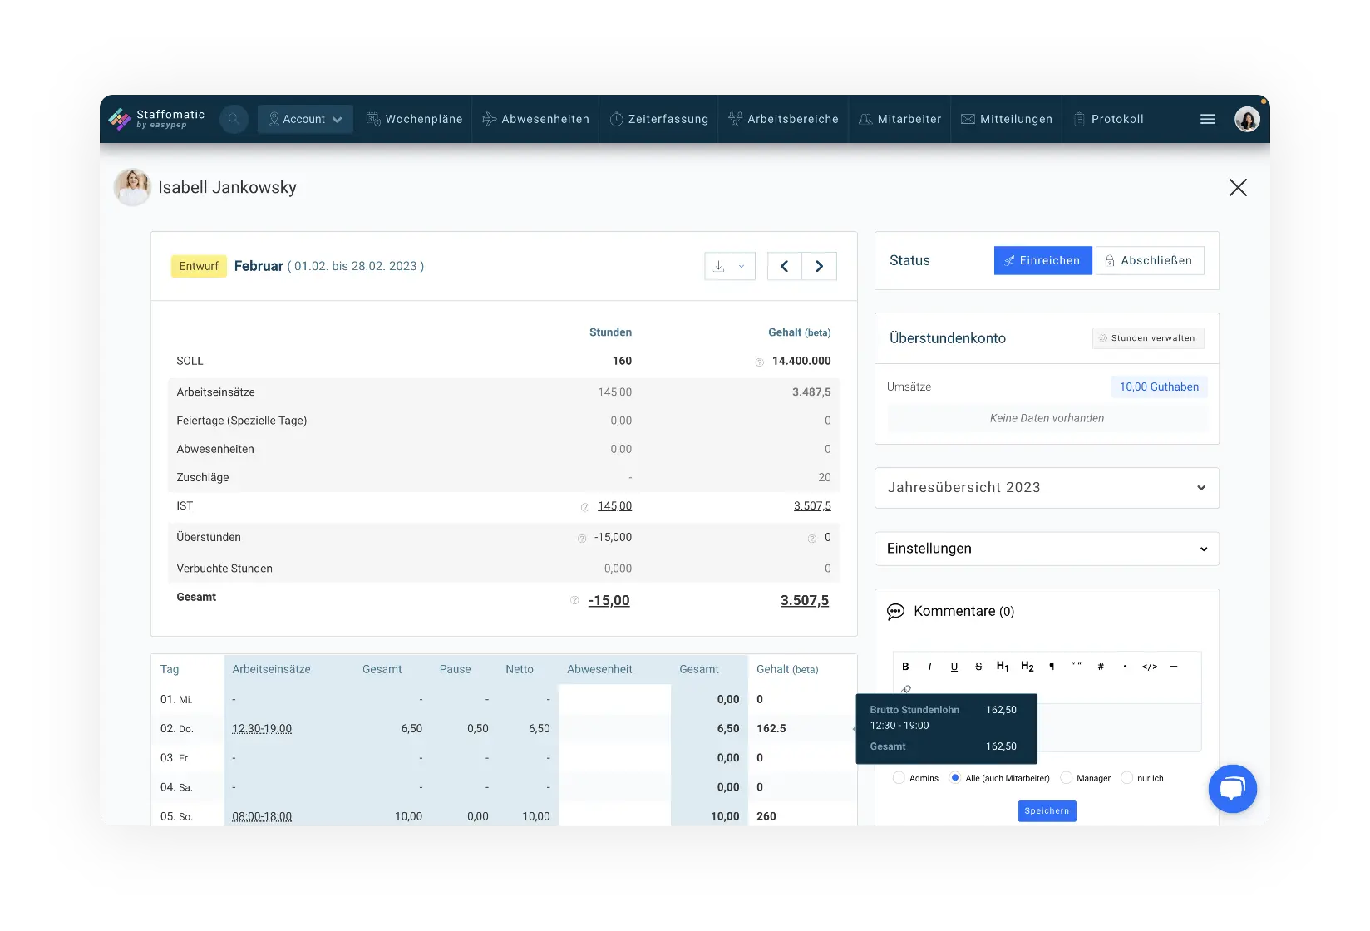1370x931 pixels.
Task: Open the download export dropdown
Action: coord(730,266)
